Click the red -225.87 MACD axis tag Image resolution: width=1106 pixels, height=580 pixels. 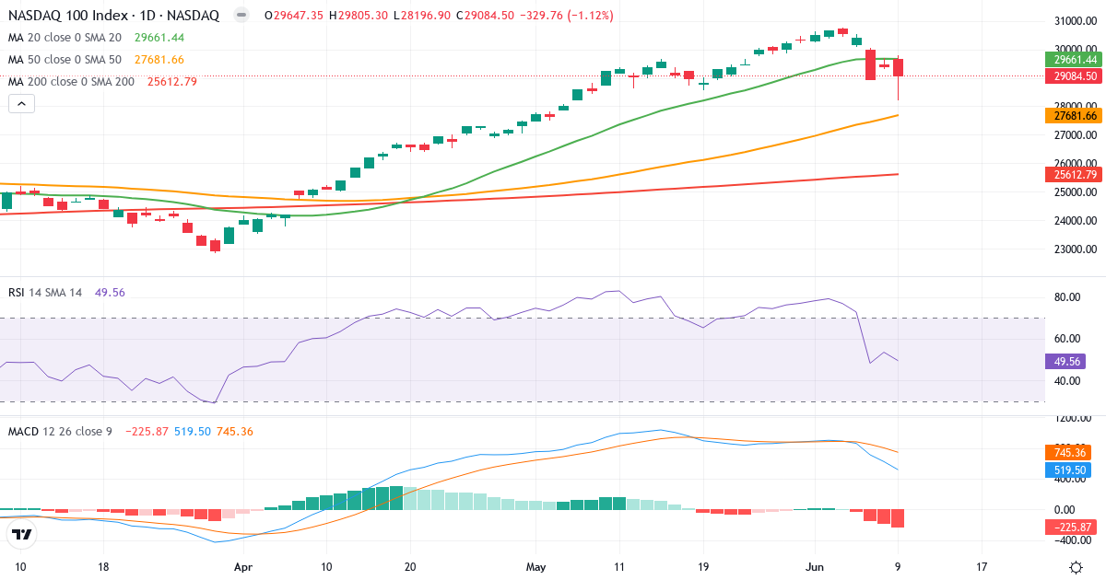1069,528
